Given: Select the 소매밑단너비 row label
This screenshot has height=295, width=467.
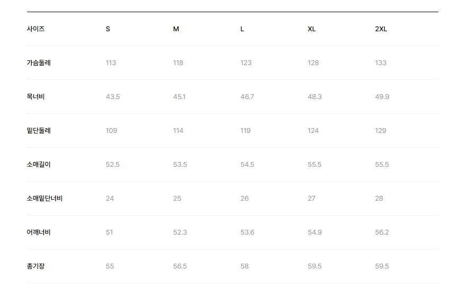Looking at the screenshot, I should point(45,199).
